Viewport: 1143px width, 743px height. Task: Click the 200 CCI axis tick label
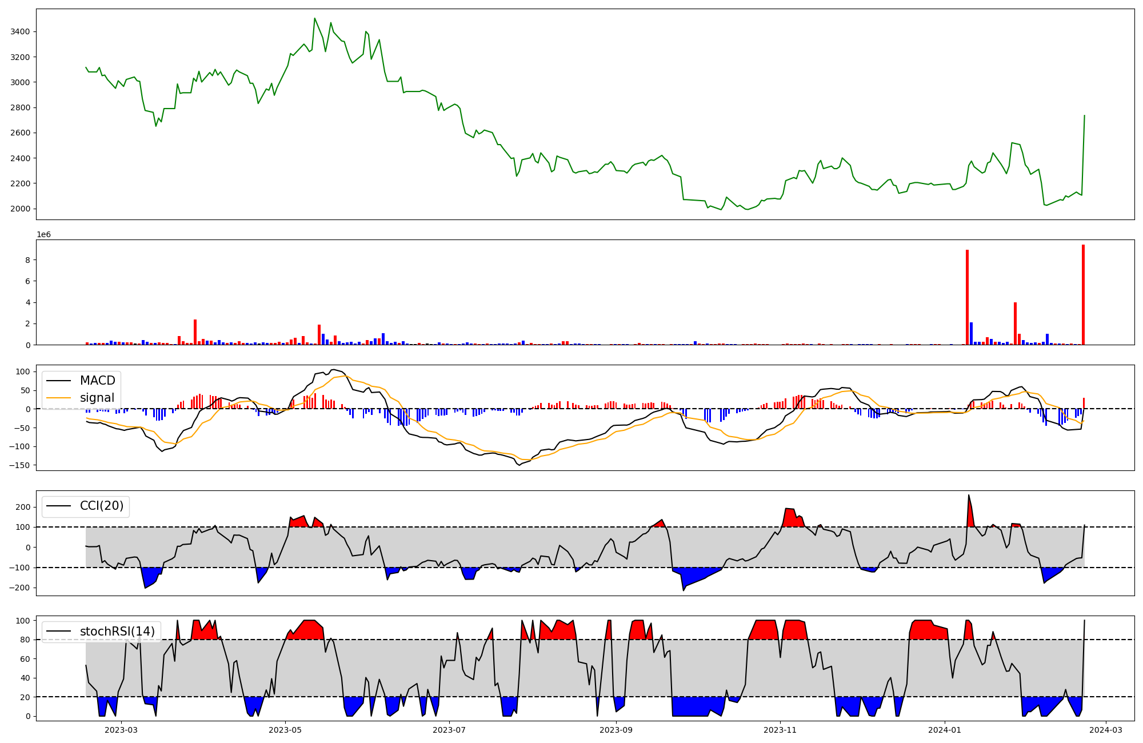click(23, 507)
